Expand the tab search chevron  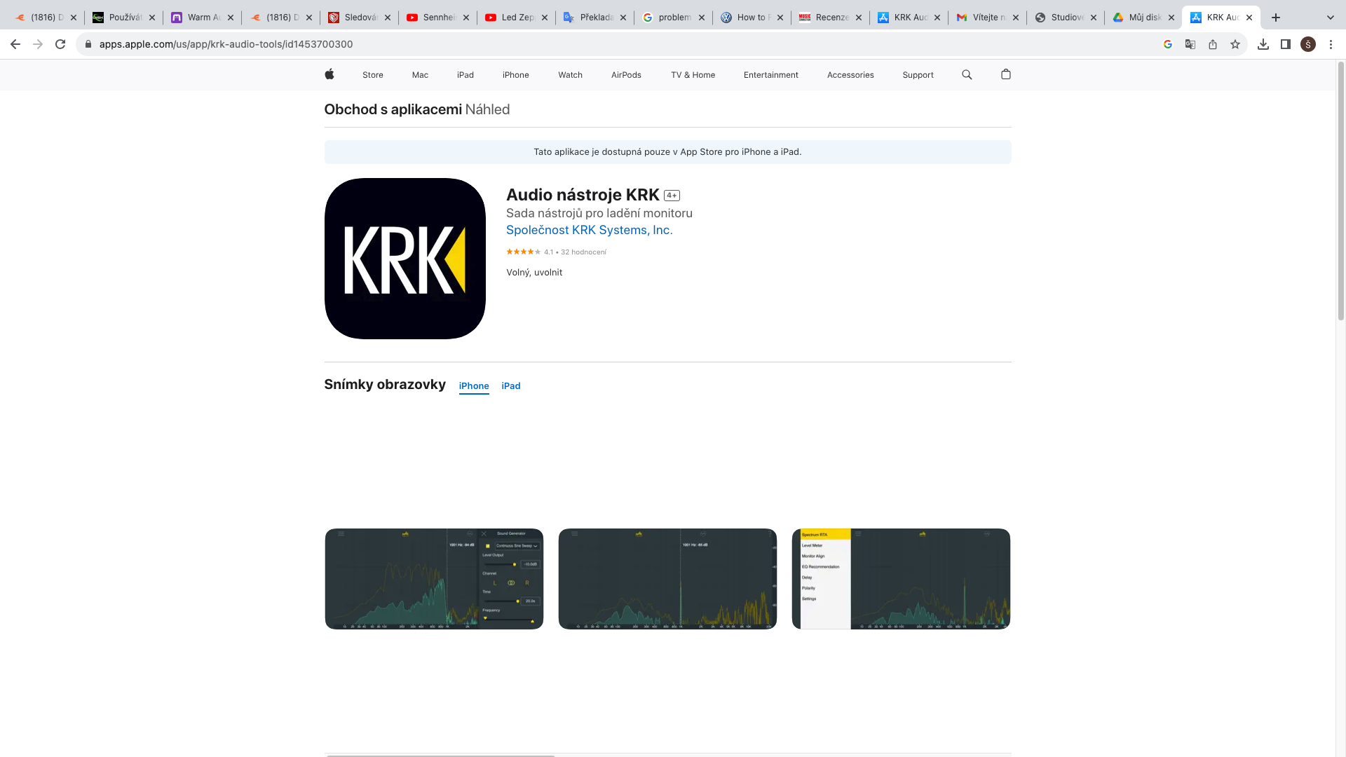tap(1330, 18)
